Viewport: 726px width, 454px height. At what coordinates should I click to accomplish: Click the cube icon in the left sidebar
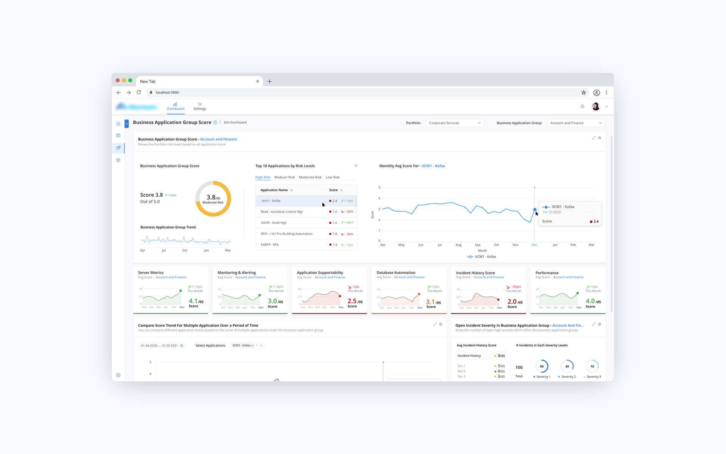tap(118, 160)
